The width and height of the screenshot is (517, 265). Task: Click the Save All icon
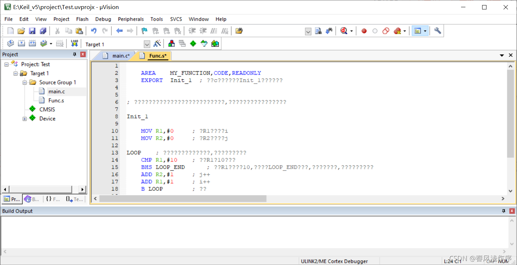pos(43,31)
